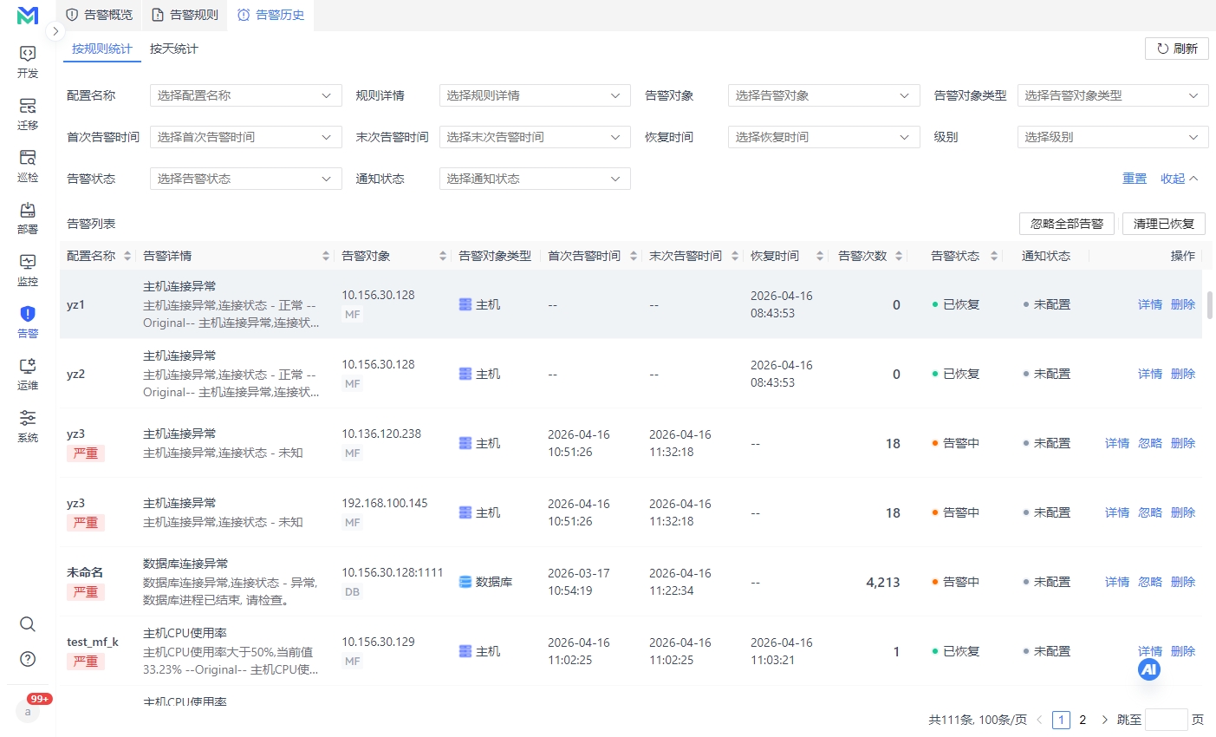
Task: Collapse filters with 收起 link
Action: pos(1180,179)
